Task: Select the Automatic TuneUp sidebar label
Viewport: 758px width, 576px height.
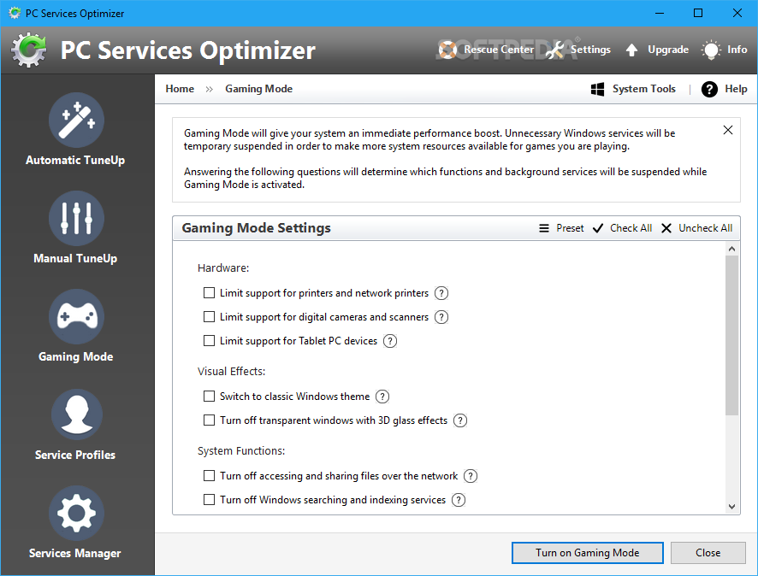Action: click(x=75, y=161)
